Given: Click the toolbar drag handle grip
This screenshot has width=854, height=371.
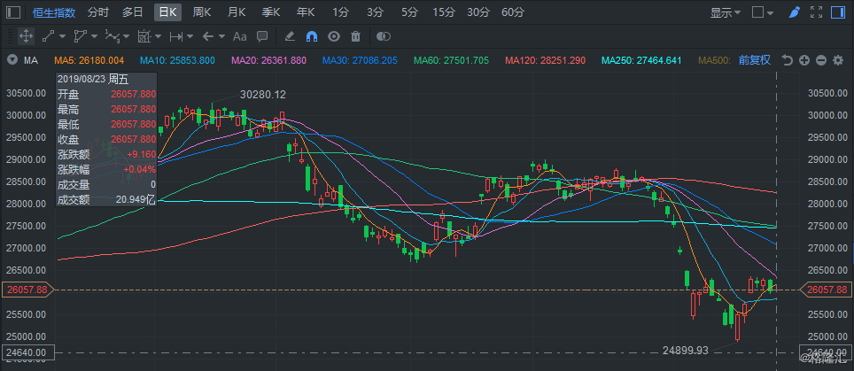Looking at the screenshot, I should [x=11, y=36].
